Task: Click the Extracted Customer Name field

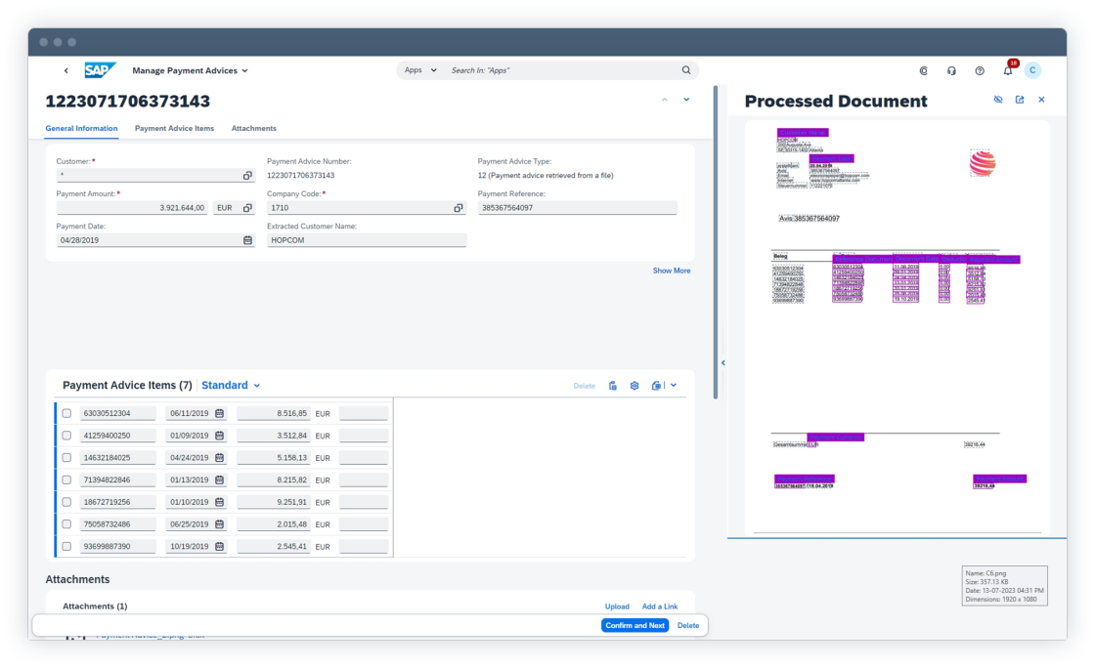Action: (x=367, y=240)
